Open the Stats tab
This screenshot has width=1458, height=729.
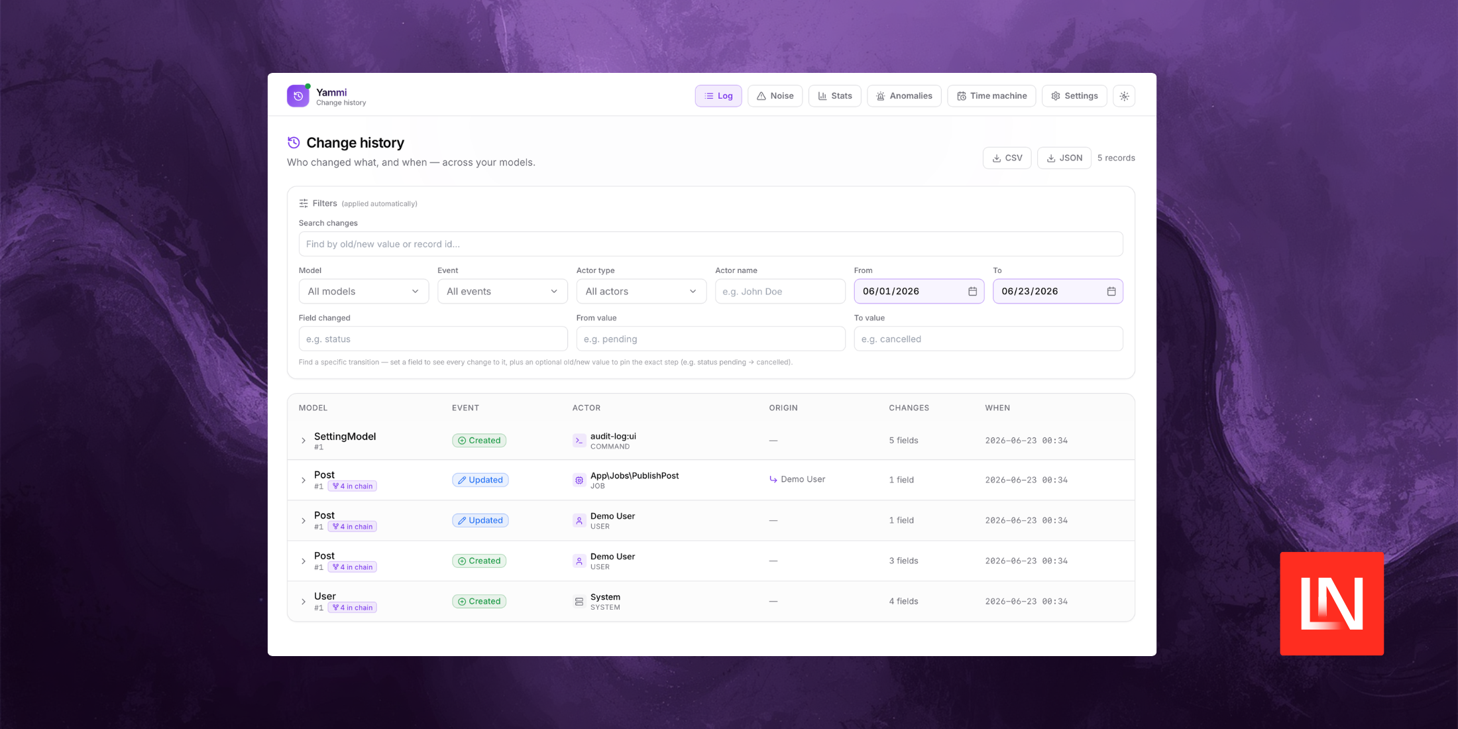click(834, 96)
